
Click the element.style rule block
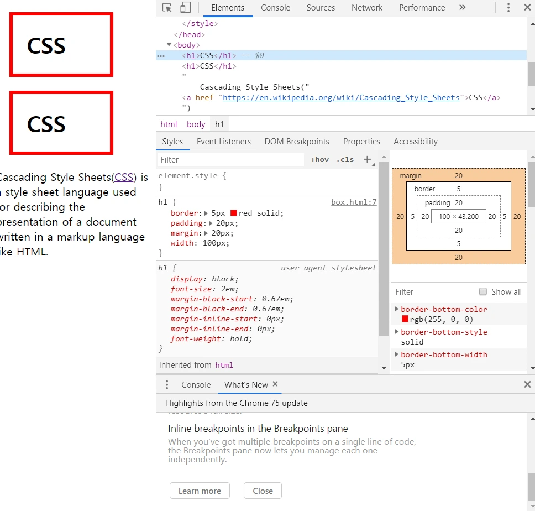(x=267, y=181)
